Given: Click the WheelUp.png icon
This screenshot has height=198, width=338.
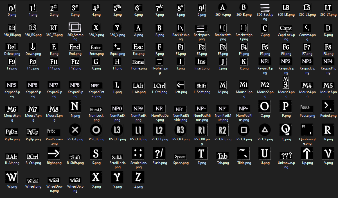Looking at the screenshot, I should pyautogui.click(x=75, y=180).
